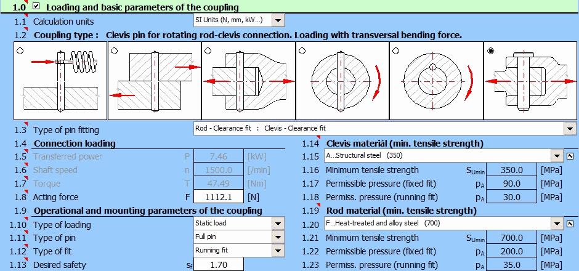
Task: Click the small button beside clevis material list
Action: 571,156
